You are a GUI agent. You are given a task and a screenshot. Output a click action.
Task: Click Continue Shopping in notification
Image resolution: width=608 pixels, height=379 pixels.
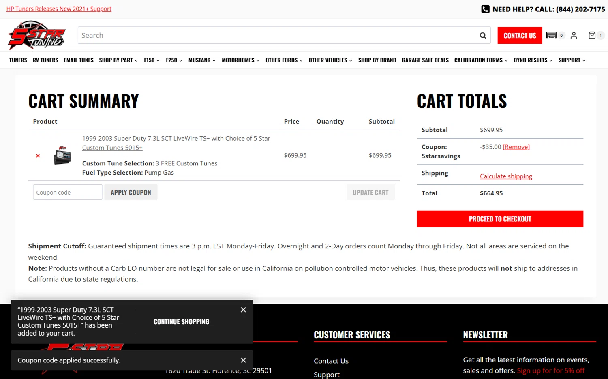(181, 322)
